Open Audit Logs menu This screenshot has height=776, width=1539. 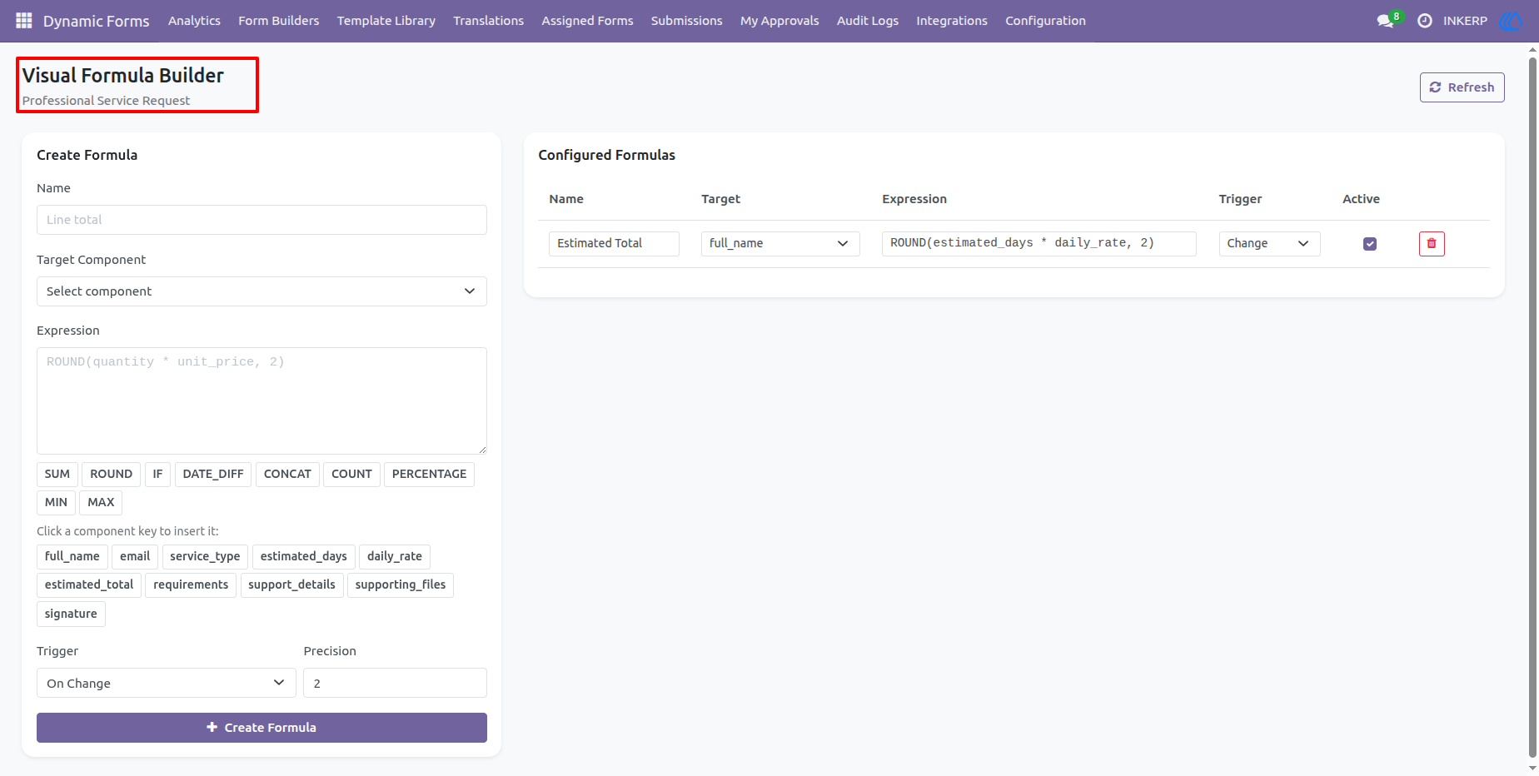coord(868,21)
